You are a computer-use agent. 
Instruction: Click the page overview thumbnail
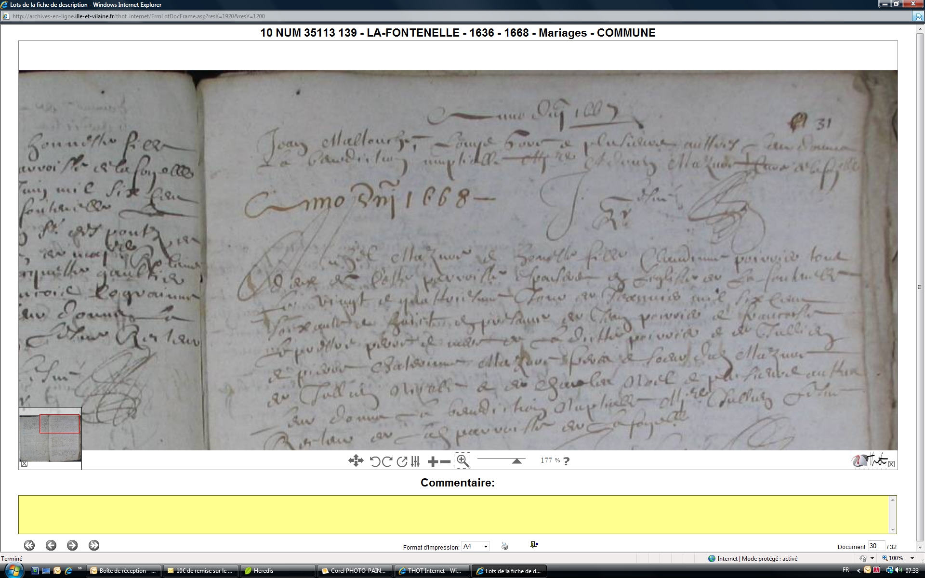click(x=50, y=434)
